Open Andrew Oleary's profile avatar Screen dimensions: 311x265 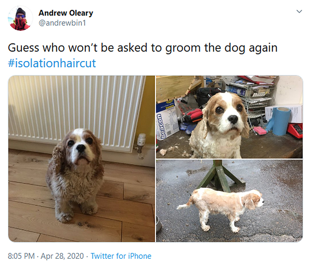point(20,18)
